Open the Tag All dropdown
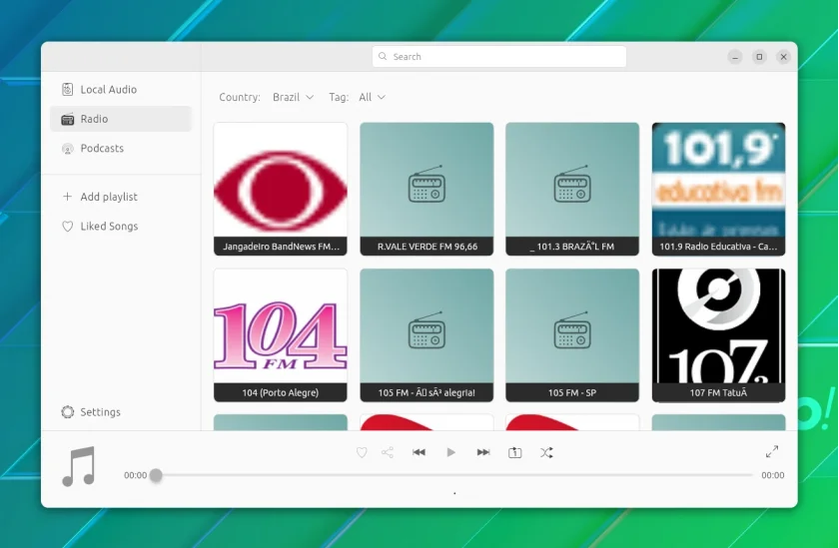839x548 pixels. point(372,97)
